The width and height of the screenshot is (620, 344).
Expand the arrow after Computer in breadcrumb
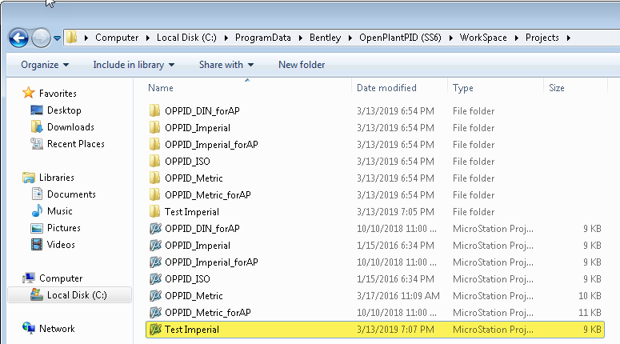(x=147, y=38)
